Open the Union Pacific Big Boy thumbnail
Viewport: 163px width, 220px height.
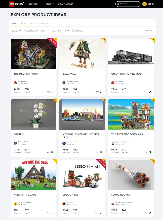coord(131,54)
